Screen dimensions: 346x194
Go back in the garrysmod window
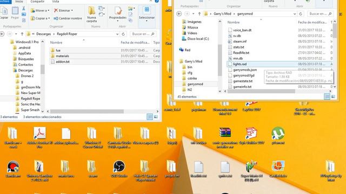(179, 13)
